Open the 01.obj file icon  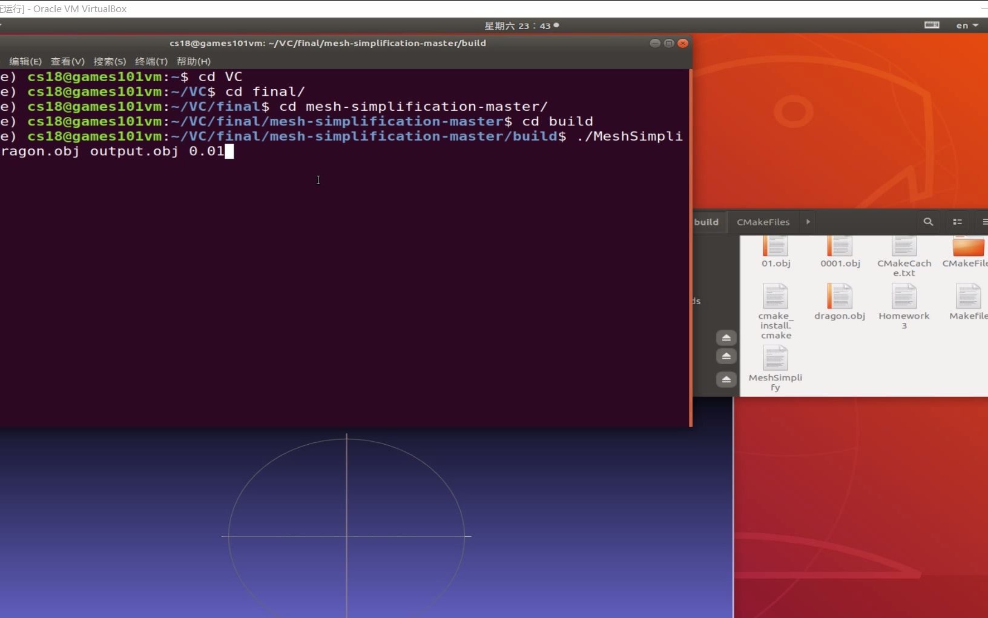(776, 247)
